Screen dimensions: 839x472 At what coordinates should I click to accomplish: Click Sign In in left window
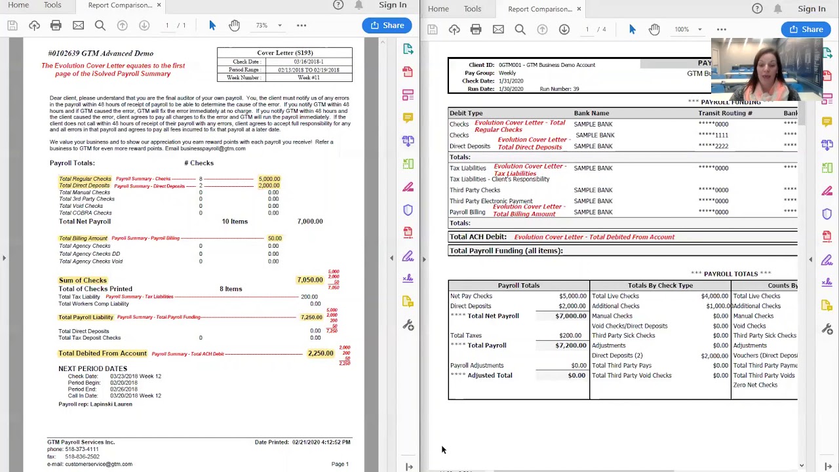tap(393, 5)
